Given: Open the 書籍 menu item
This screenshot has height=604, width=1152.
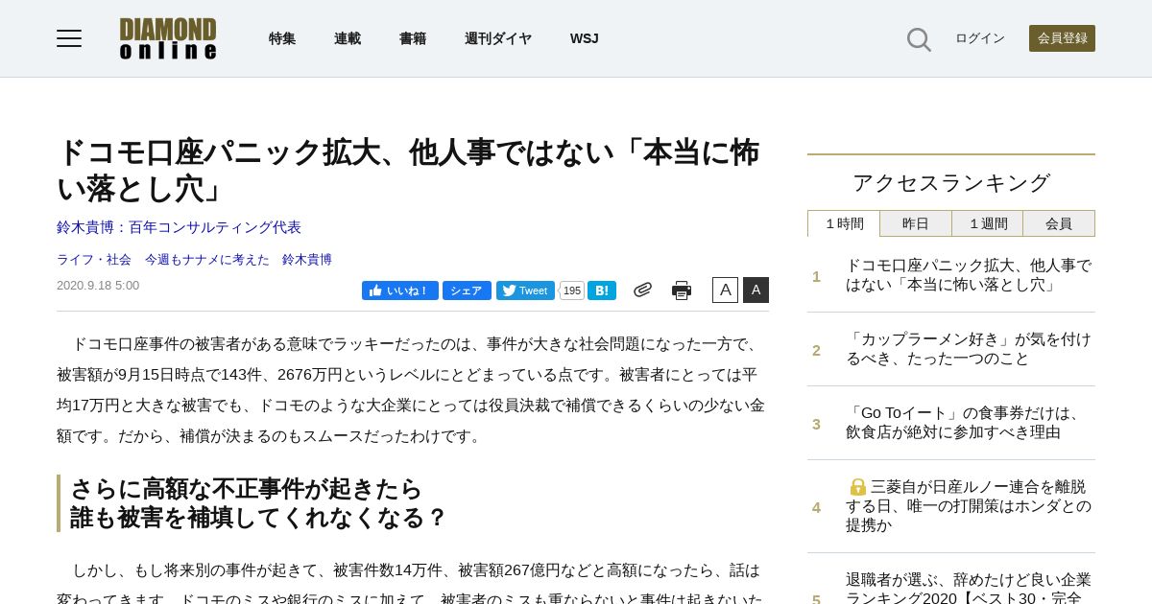Looking at the screenshot, I should pos(413,38).
